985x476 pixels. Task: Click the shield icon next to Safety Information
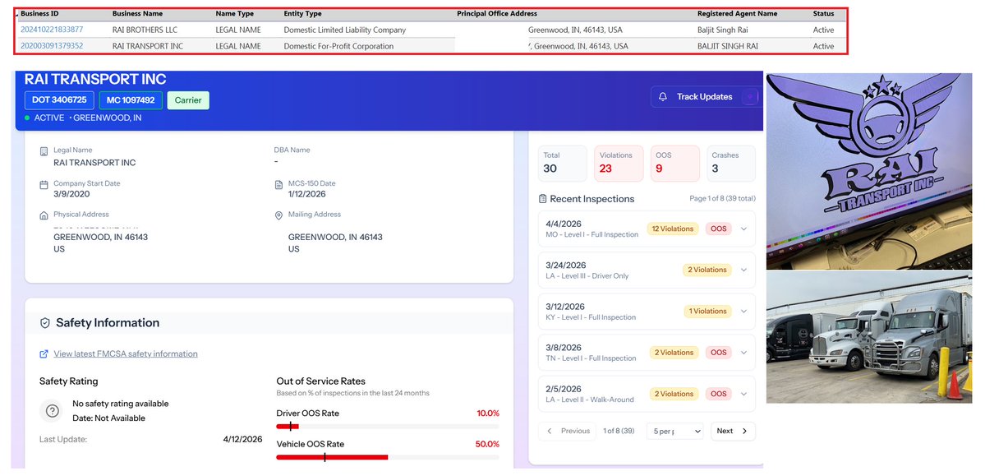click(x=45, y=322)
